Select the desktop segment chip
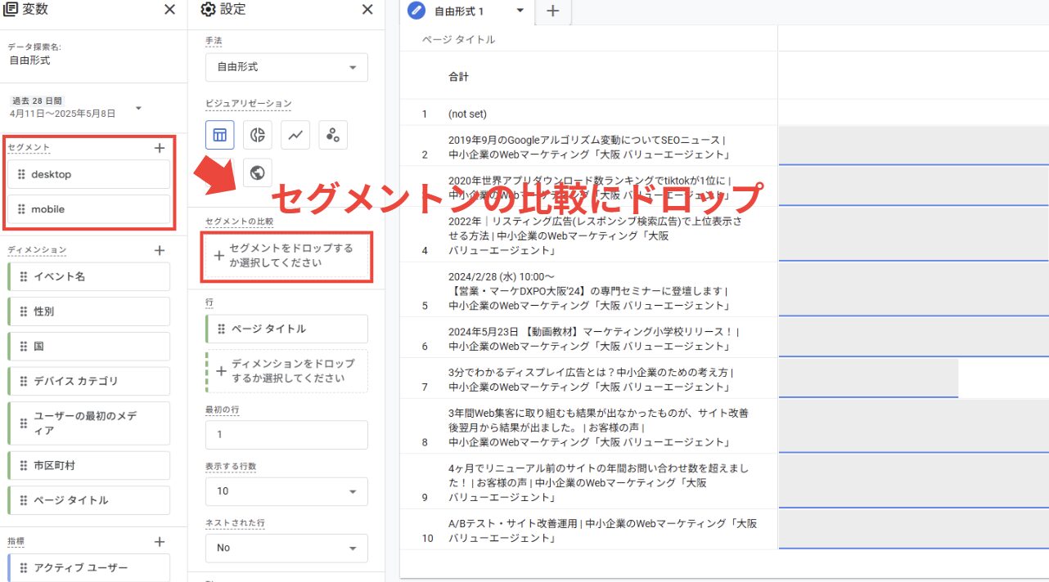Viewport: 1049px width, 582px height. tap(89, 174)
